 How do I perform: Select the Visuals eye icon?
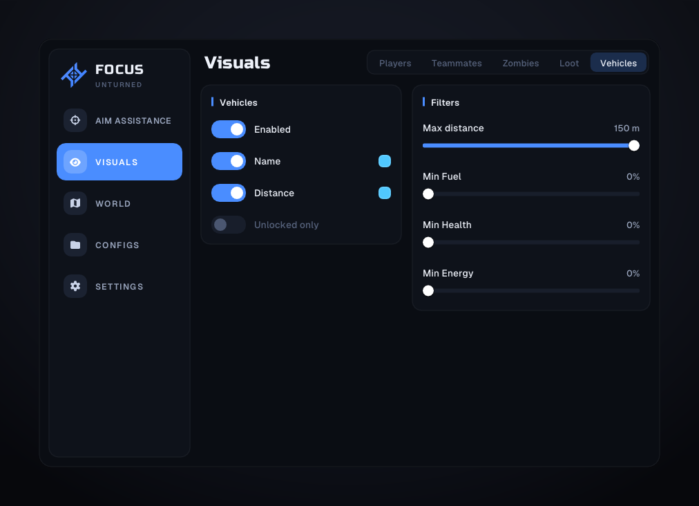pos(75,162)
